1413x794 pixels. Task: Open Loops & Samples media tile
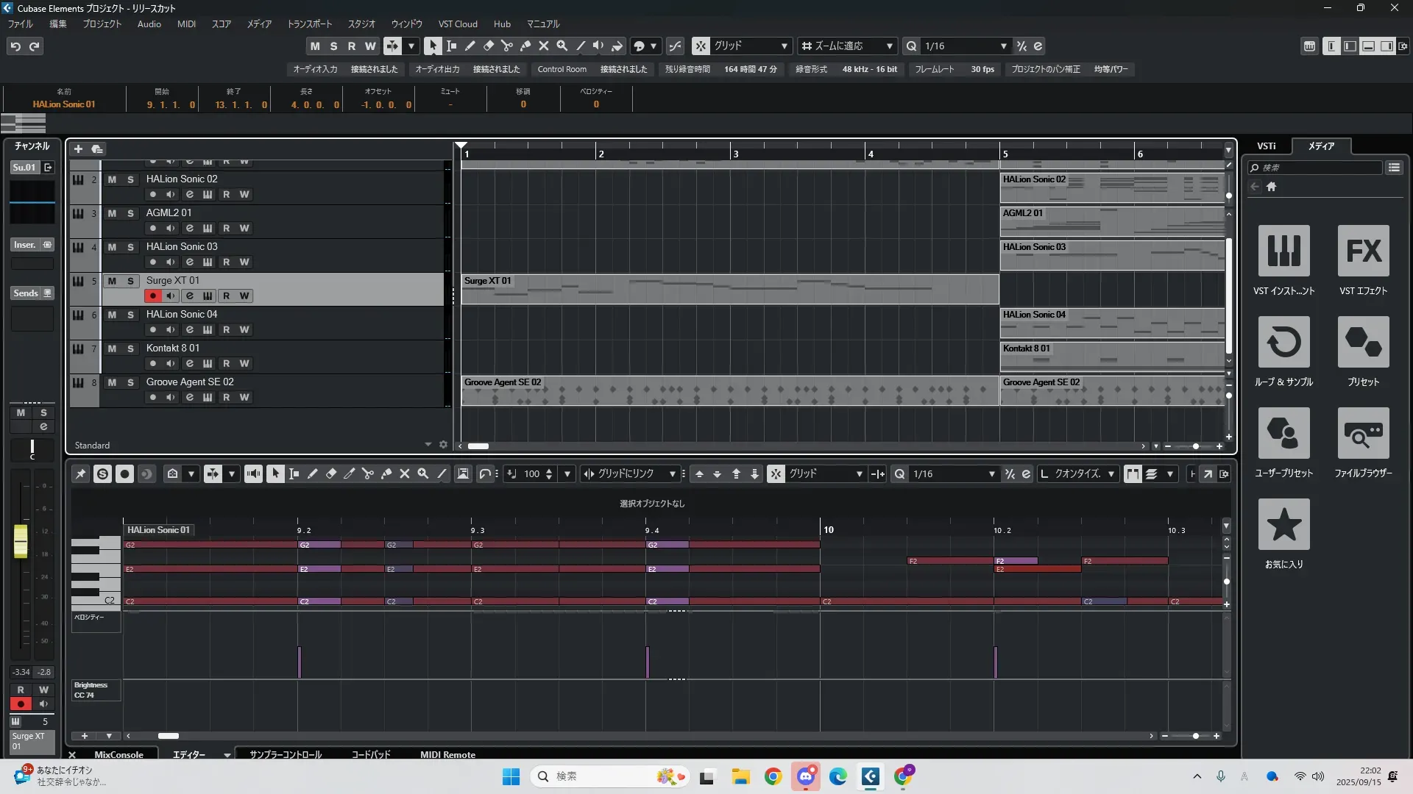1283,342
